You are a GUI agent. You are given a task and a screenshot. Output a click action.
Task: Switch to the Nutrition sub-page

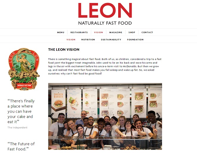88,40
